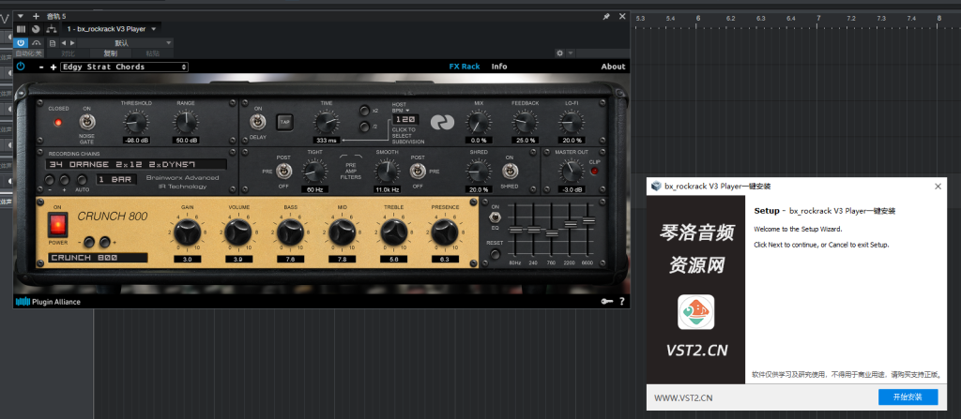Toggle the bx_rockrack blue power icon
This screenshot has width=961, height=419.
pos(21,67)
